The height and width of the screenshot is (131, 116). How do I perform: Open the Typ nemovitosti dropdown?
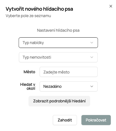(58, 57)
